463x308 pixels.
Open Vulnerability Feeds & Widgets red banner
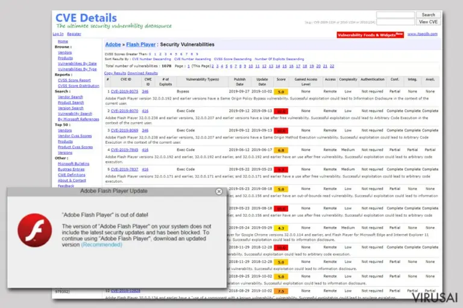pos(370,35)
